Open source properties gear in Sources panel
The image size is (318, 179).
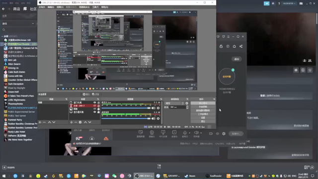coord(80,122)
